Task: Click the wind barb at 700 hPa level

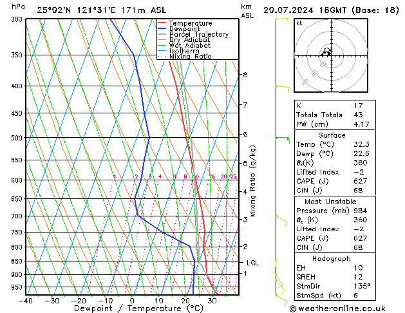Action: 281,222
